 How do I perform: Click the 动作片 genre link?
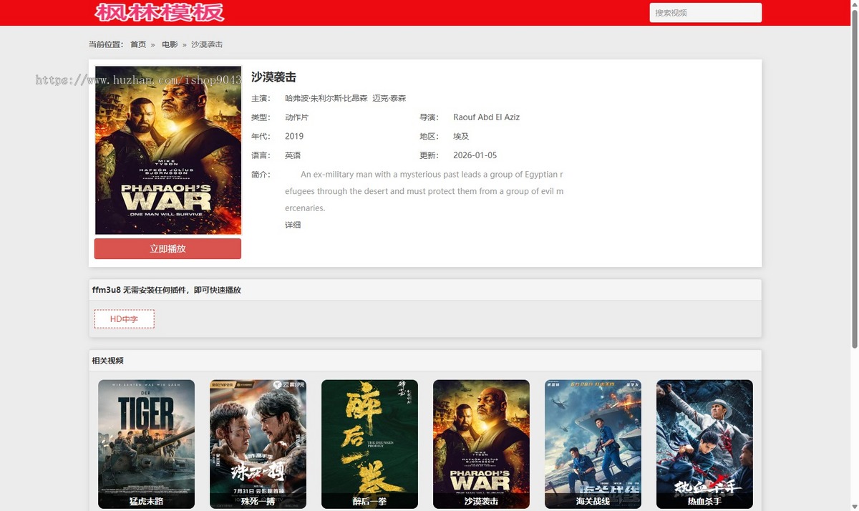point(296,117)
